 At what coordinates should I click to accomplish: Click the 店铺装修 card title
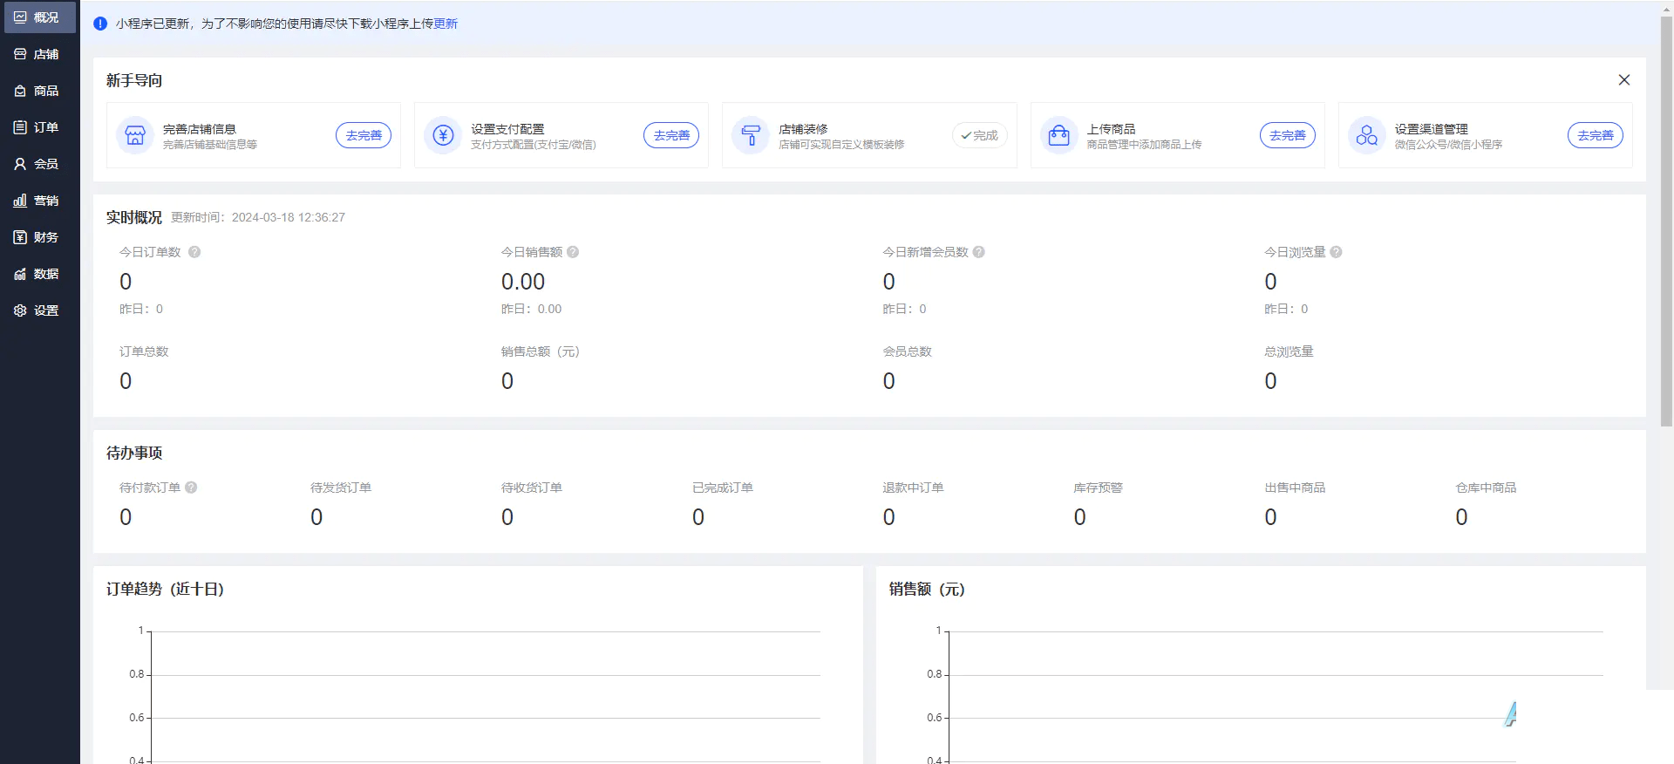pyautogui.click(x=803, y=128)
